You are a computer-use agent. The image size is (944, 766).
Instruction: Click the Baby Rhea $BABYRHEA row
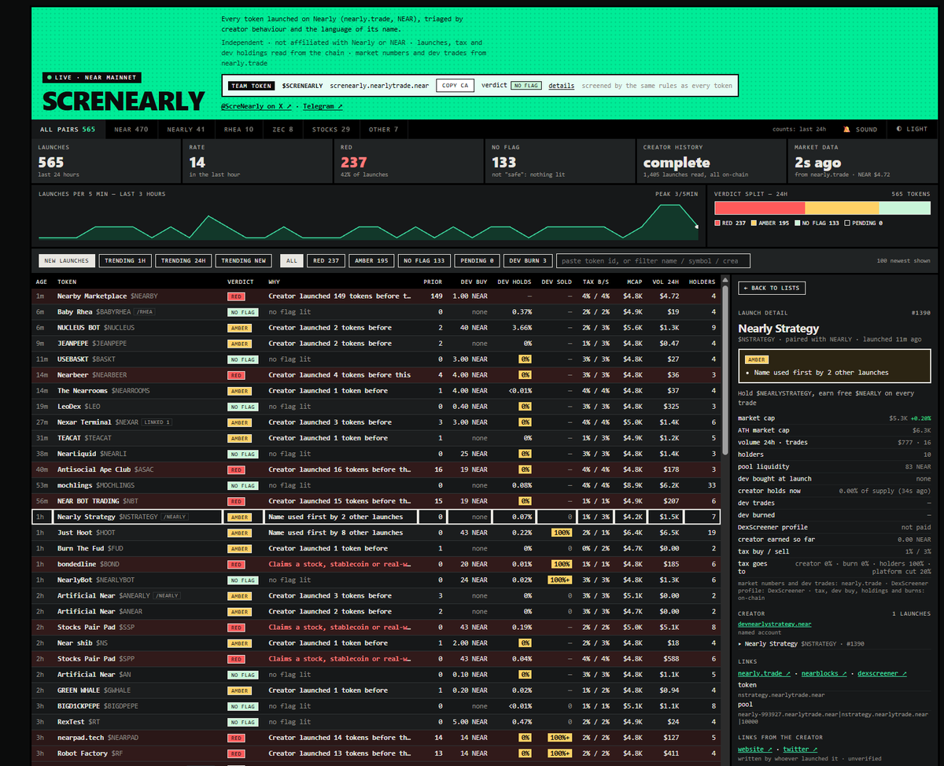tap(376, 311)
